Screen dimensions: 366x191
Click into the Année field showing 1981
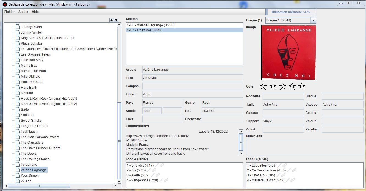(152, 111)
